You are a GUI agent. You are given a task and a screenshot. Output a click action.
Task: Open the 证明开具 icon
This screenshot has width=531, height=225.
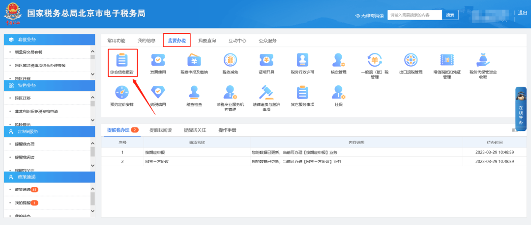click(266, 60)
